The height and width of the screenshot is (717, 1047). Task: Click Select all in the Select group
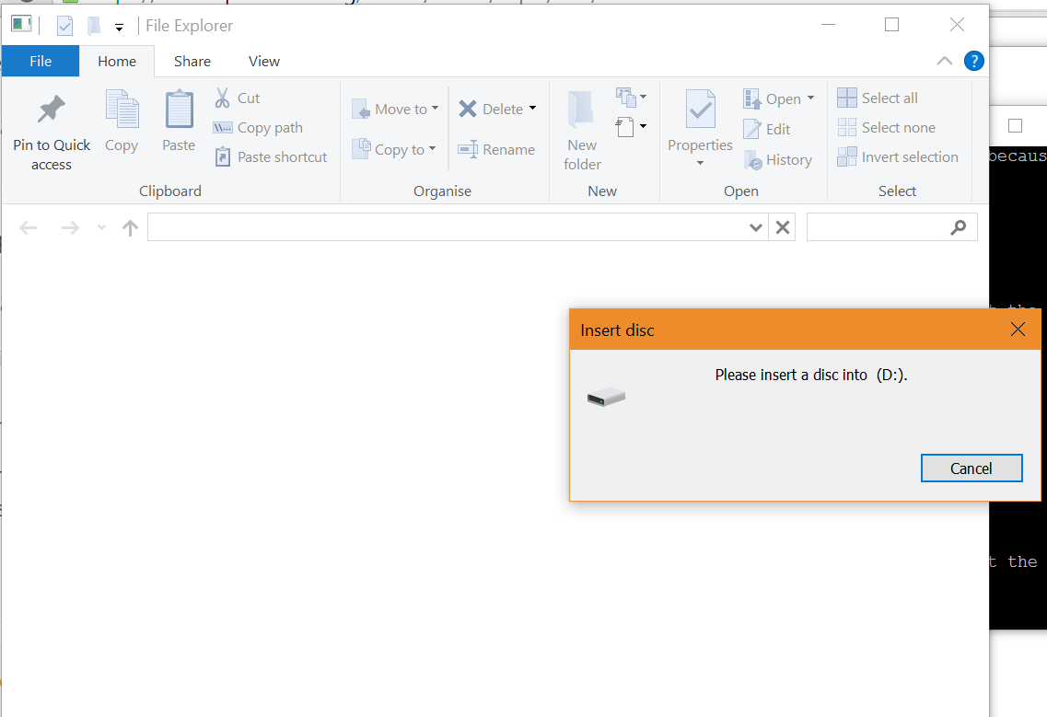click(x=878, y=98)
